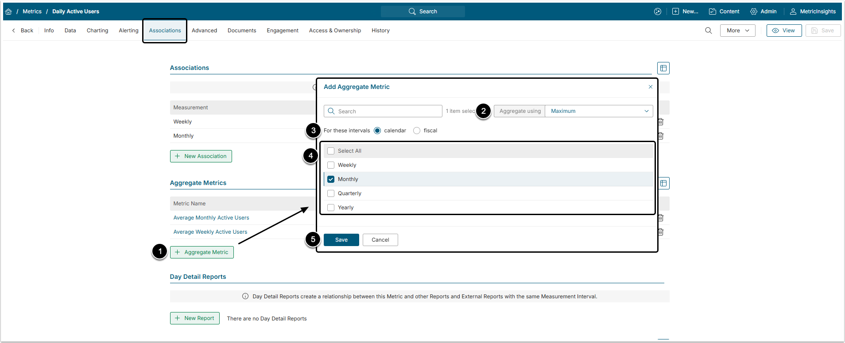Click the View eye button
Viewport: 845px width, 343px height.
(783, 31)
